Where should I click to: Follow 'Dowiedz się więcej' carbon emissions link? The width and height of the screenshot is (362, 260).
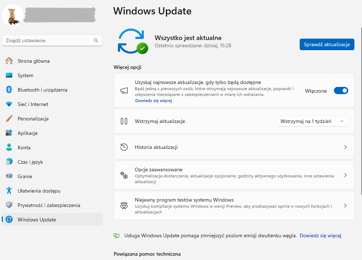point(321,235)
